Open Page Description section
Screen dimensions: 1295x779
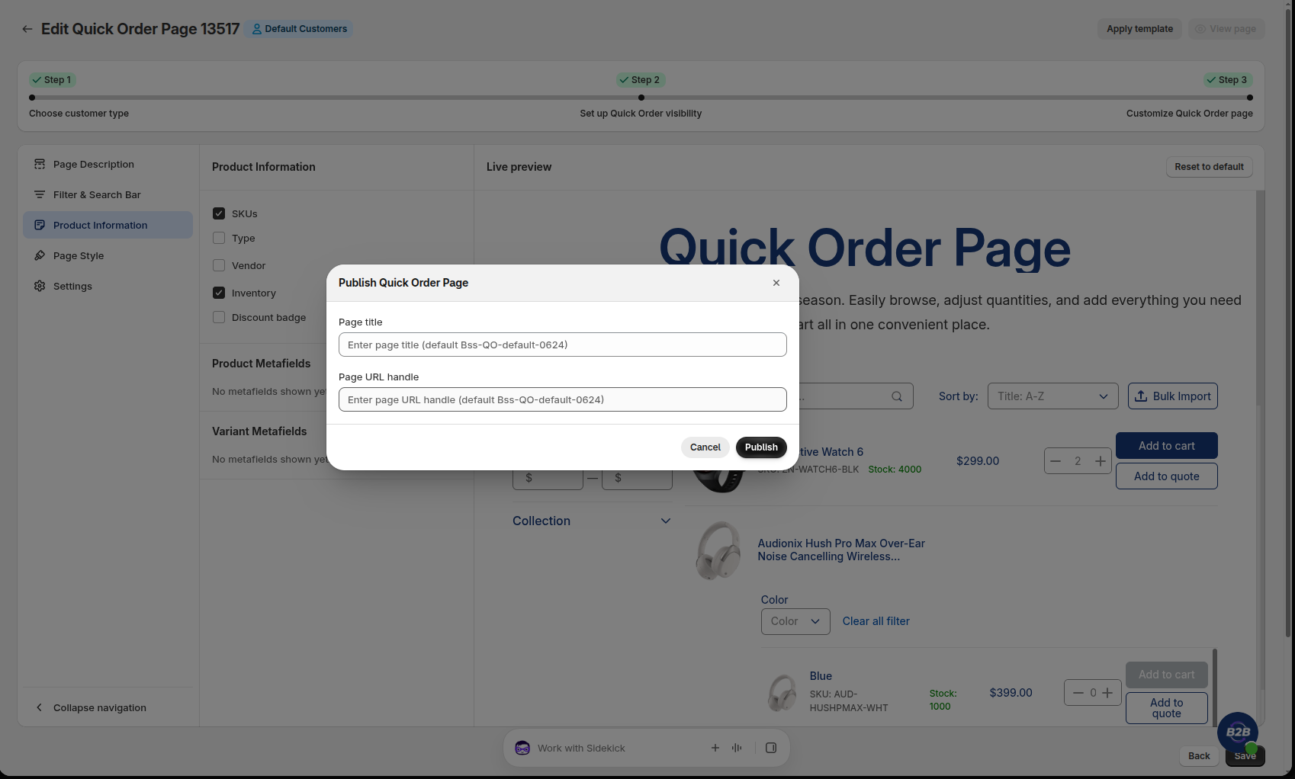pyautogui.click(x=108, y=164)
